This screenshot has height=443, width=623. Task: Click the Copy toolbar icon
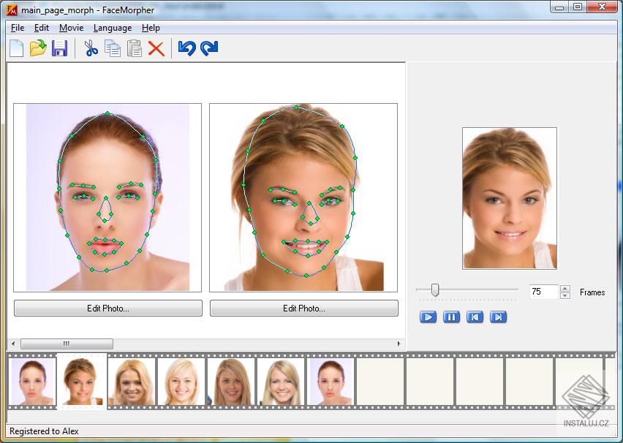pyautogui.click(x=111, y=48)
